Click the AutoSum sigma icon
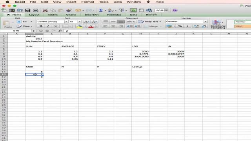The width and height of the screenshot is (251, 141). pos(101,10)
